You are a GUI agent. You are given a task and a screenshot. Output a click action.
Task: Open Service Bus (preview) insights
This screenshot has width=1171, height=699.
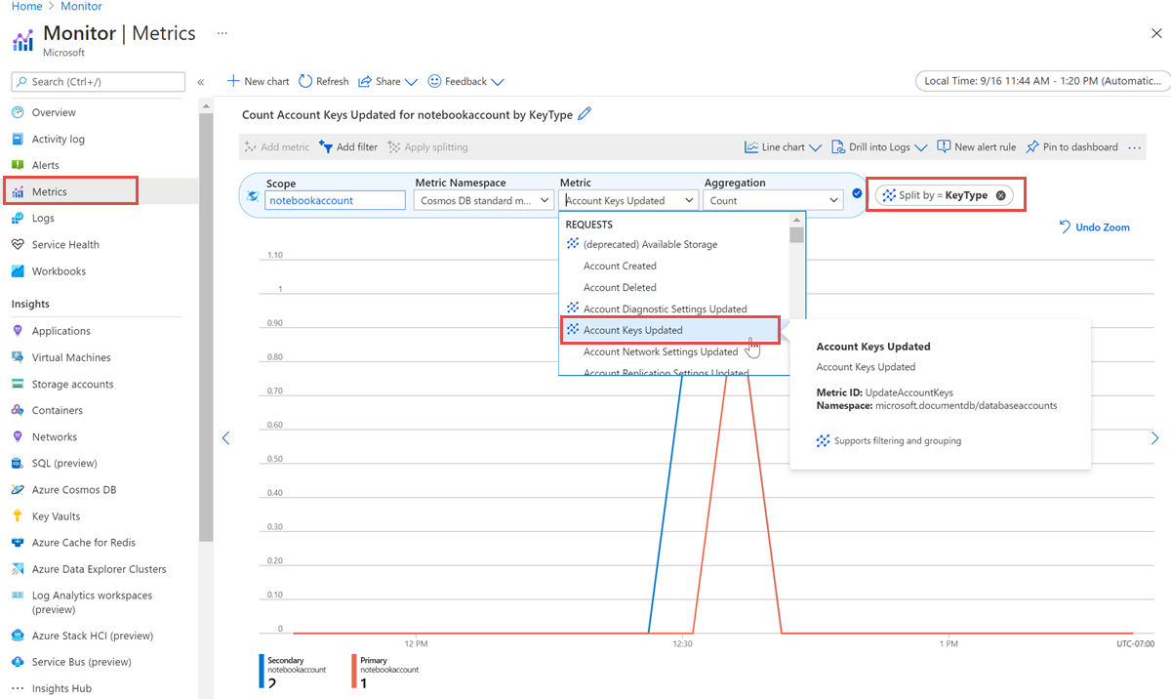pyautogui.click(x=81, y=661)
